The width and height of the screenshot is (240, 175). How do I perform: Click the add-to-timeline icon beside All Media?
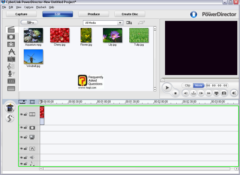129,23
